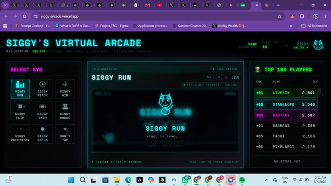Image resolution: width=331 pixels, height=186 pixels.
Task: Open Application process bookmark
Action: [150, 26]
